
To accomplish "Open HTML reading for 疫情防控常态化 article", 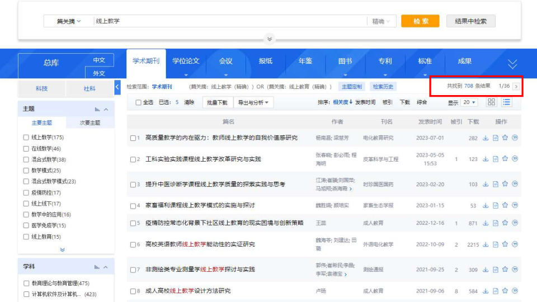I will pos(495,223).
